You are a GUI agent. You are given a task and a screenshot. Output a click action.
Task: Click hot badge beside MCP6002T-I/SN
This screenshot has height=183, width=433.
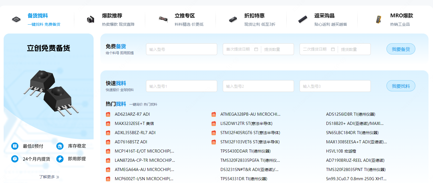click(x=108, y=179)
